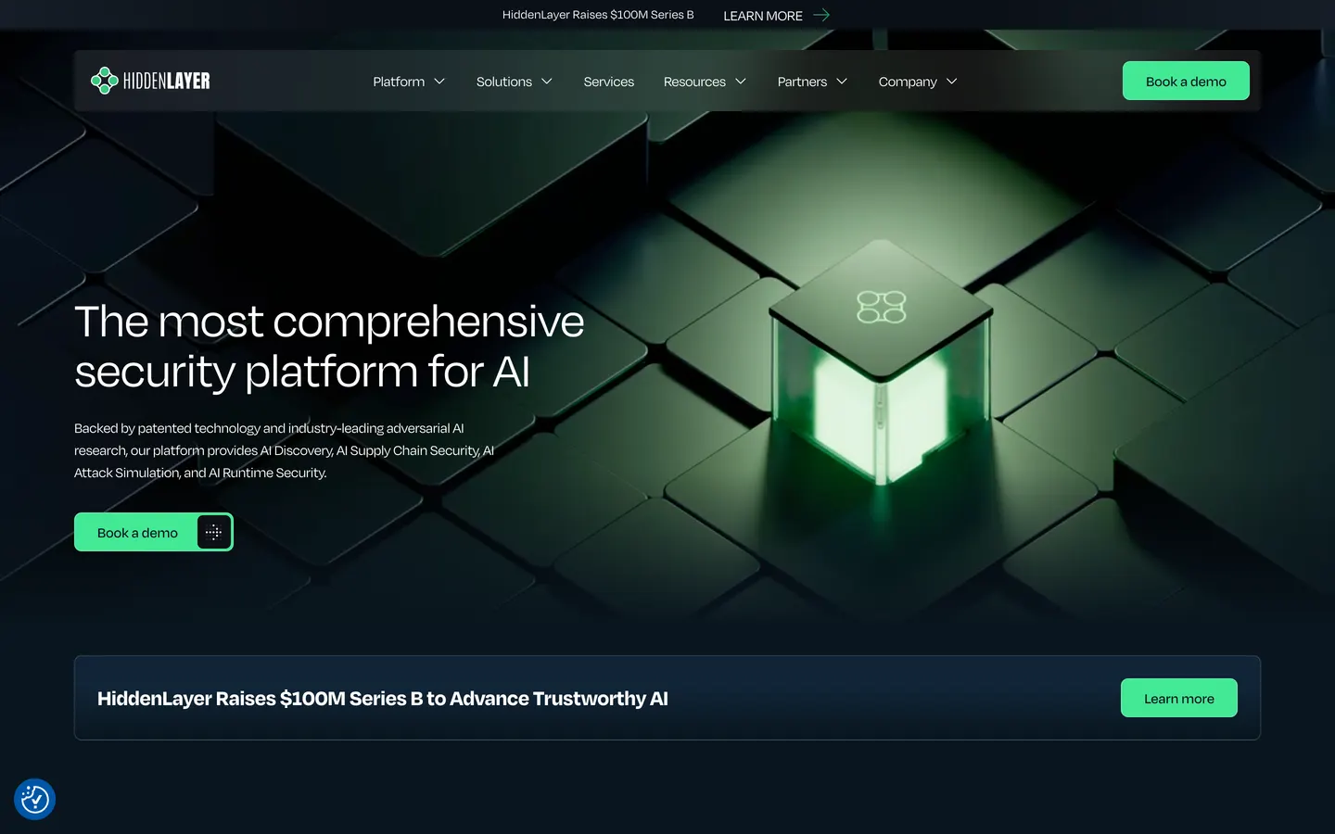Click the Learn more button in funding banner
The width and height of the screenshot is (1335, 834).
click(x=1178, y=698)
